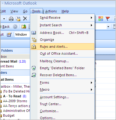Image resolution: width=116 pixels, height=120 pixels.
Task: Click the icon left of Window box
Action: click(9, 34)
